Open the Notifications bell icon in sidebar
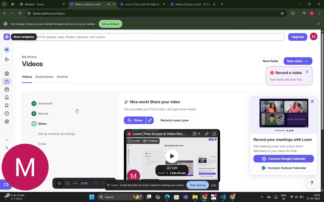The width and height of the screenshot is (324, 202). pos(7,97)
